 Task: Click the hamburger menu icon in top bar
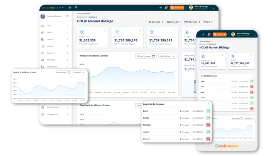pyautogui.click(x=70, y=8)
